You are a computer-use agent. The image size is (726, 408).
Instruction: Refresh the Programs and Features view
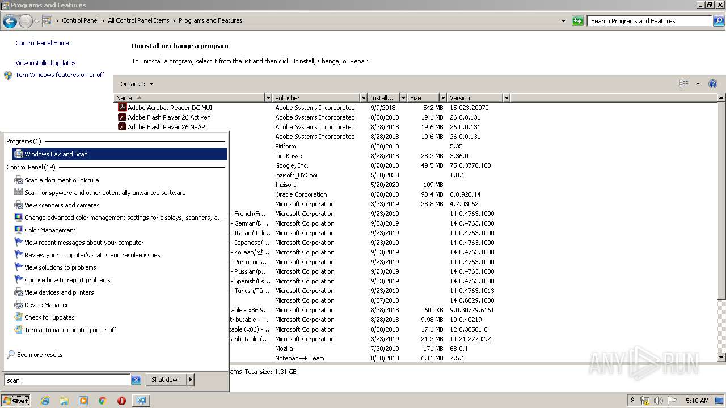(x=577, y=21)
